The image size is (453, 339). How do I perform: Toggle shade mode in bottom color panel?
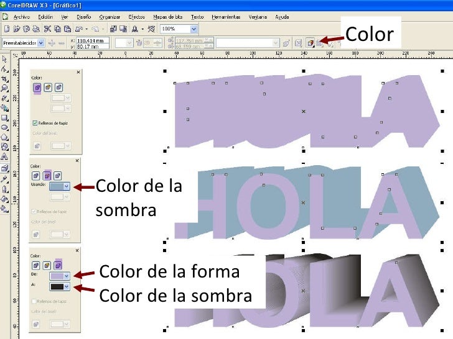(58, 265)
